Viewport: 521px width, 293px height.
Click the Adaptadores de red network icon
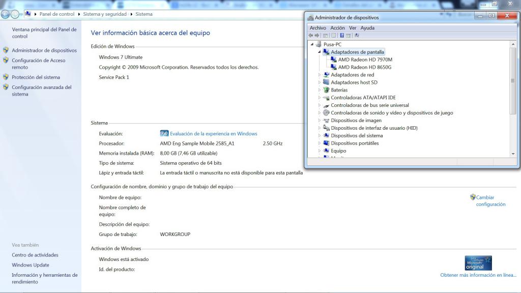pos(326,75)
